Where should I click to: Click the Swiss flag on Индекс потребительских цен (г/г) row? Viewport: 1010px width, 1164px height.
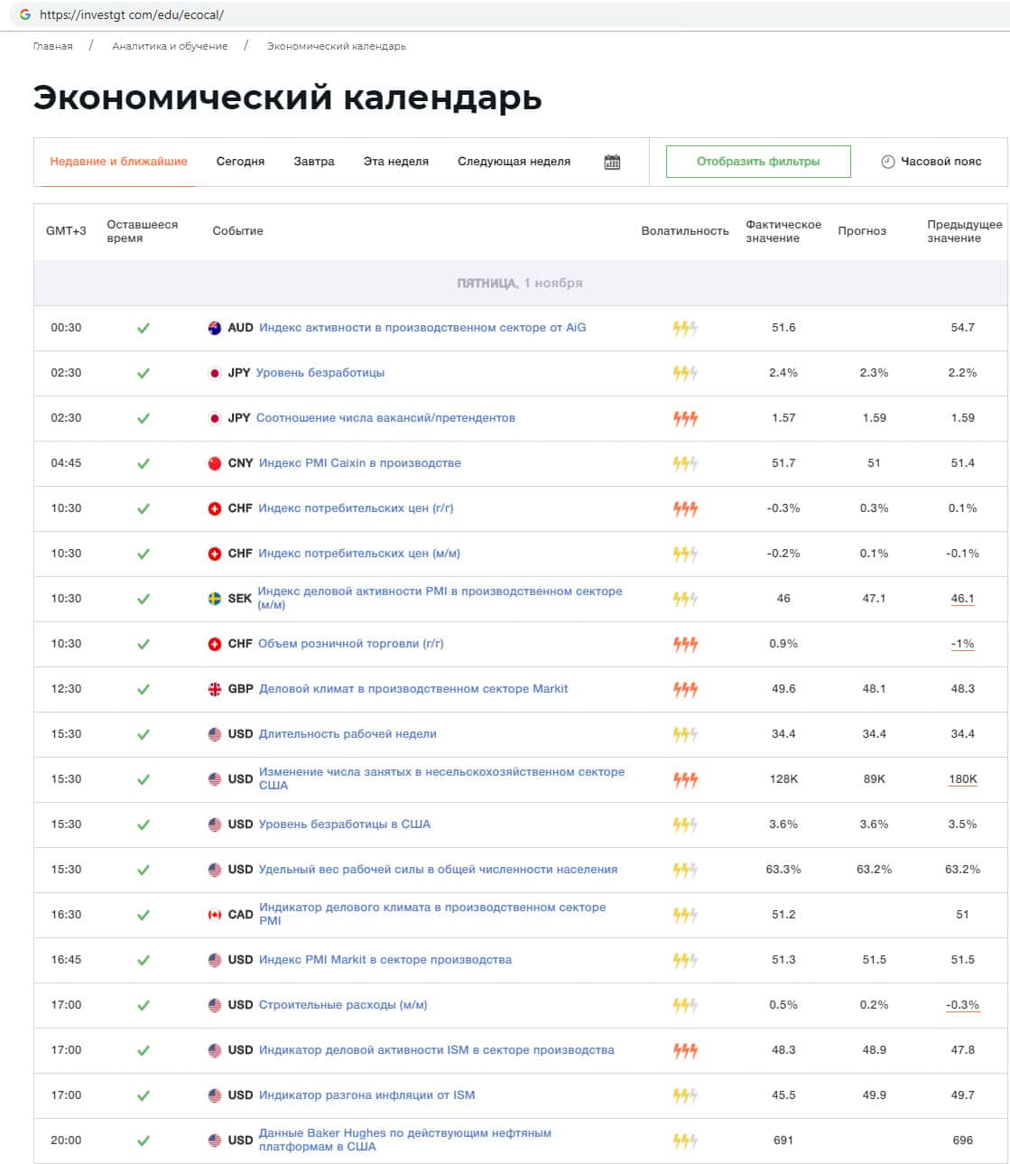[x=215, y=508]
